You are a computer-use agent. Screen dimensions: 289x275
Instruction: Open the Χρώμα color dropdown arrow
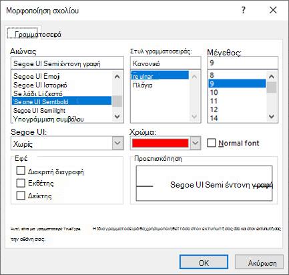click(x=196, y=143)
